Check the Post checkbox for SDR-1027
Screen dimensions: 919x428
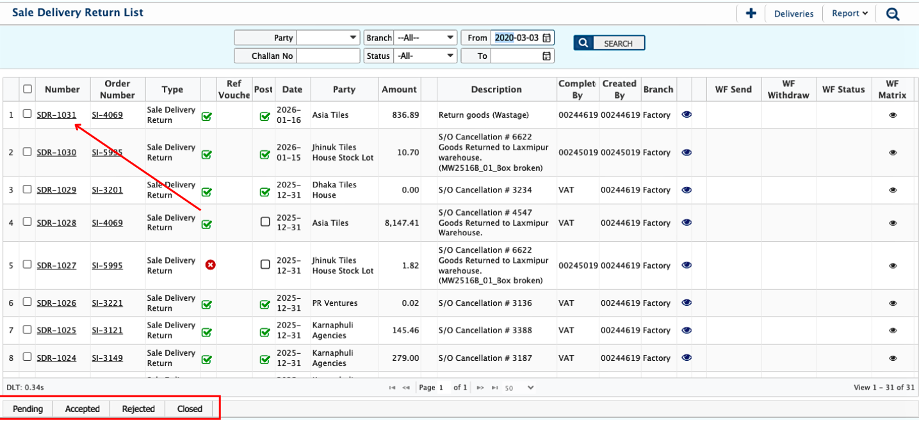tap(265, 265)
